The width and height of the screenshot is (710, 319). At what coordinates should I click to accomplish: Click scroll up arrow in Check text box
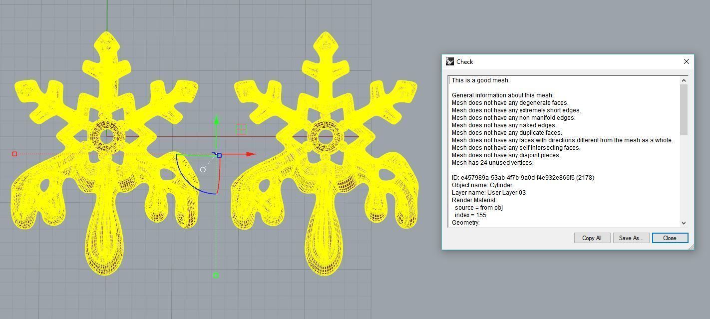coord(684,80)
